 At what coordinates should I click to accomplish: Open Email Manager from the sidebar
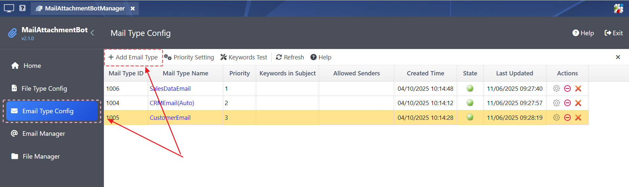(x=44, y=133)
